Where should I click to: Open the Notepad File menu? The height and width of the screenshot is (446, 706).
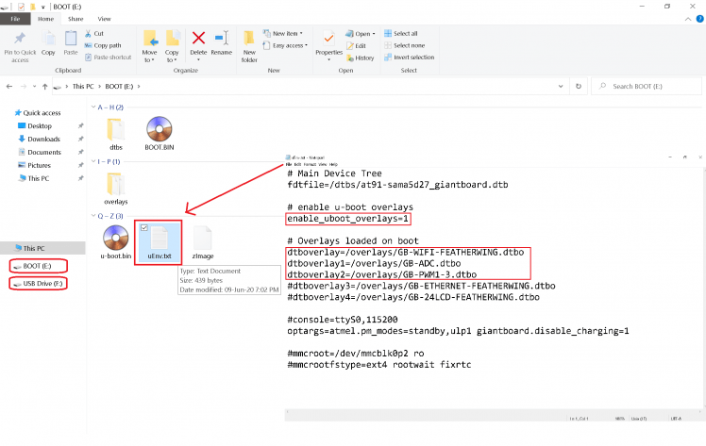289,165
